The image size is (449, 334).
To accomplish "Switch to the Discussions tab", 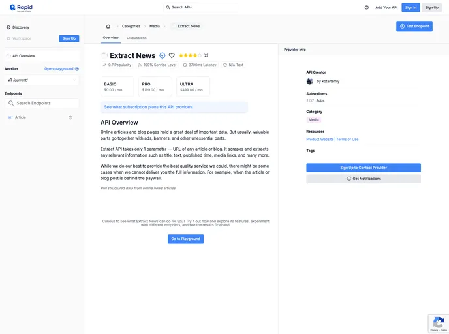I will 136,38.
